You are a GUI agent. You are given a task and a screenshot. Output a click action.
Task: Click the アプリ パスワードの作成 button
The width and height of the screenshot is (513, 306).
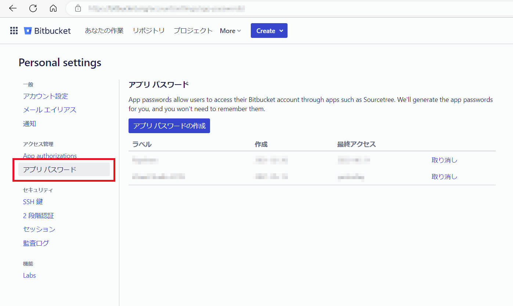point(169,125)
